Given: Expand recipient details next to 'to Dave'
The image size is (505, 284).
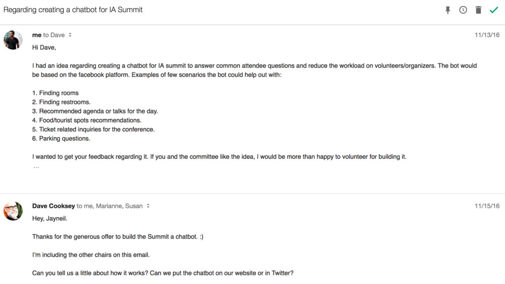Looking at the screenshot, I should pos(70,35).
